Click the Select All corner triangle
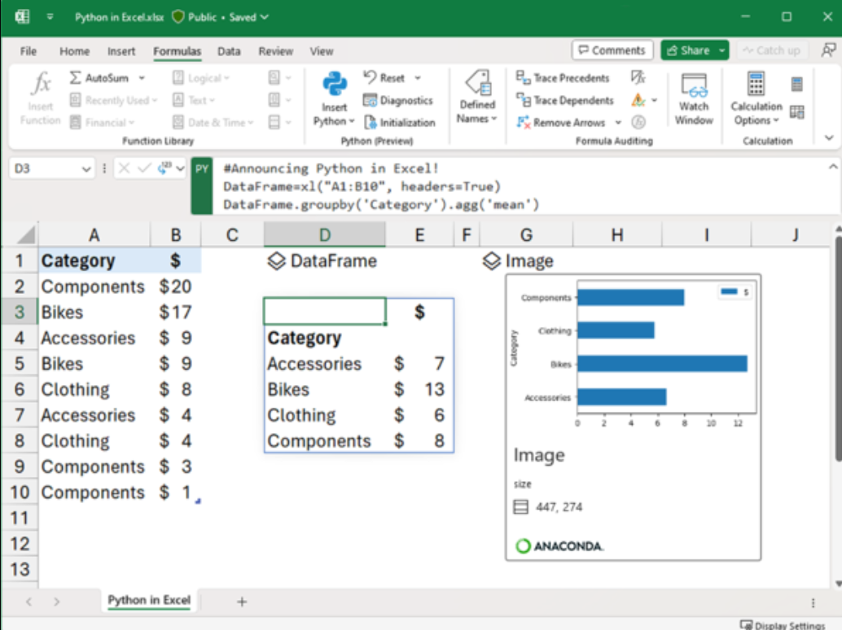The height and width of the screenshot is (630, 842). pyautogui.click(x=26, y=234)
